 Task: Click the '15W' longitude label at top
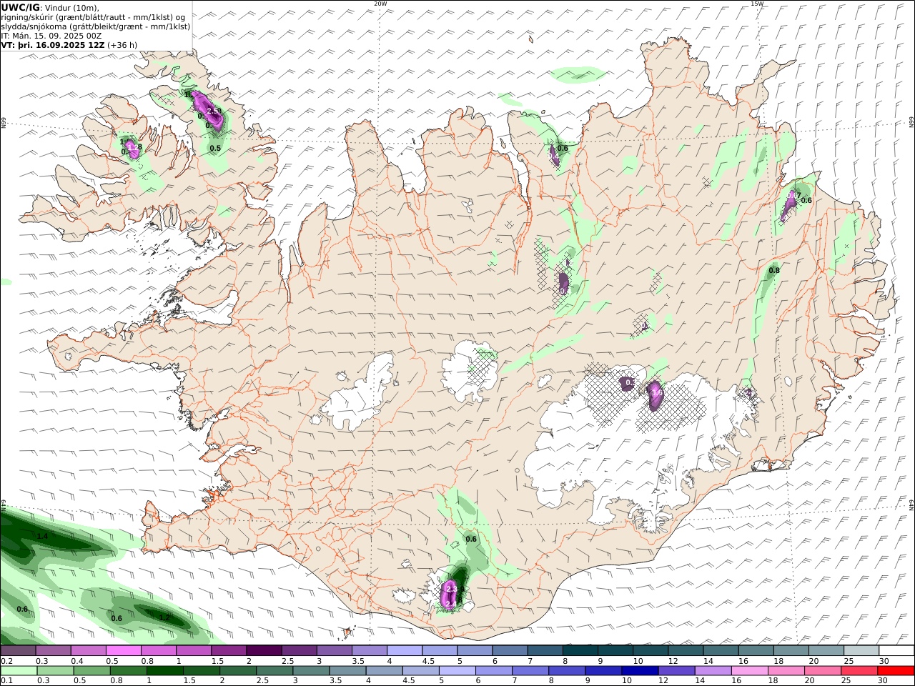[757, 3]
